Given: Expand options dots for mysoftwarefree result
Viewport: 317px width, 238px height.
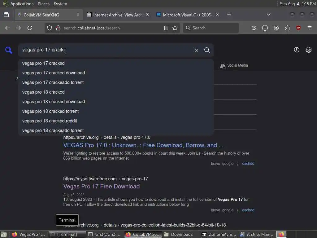Looking at the screenshot, I should (238, 210).
